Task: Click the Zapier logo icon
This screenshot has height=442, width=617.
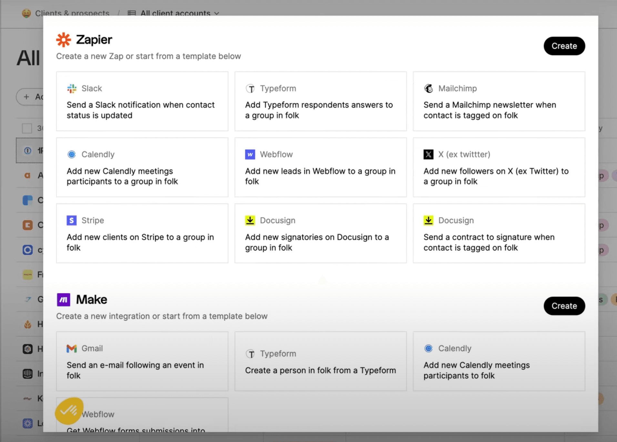Action: [x=64, y=40]
